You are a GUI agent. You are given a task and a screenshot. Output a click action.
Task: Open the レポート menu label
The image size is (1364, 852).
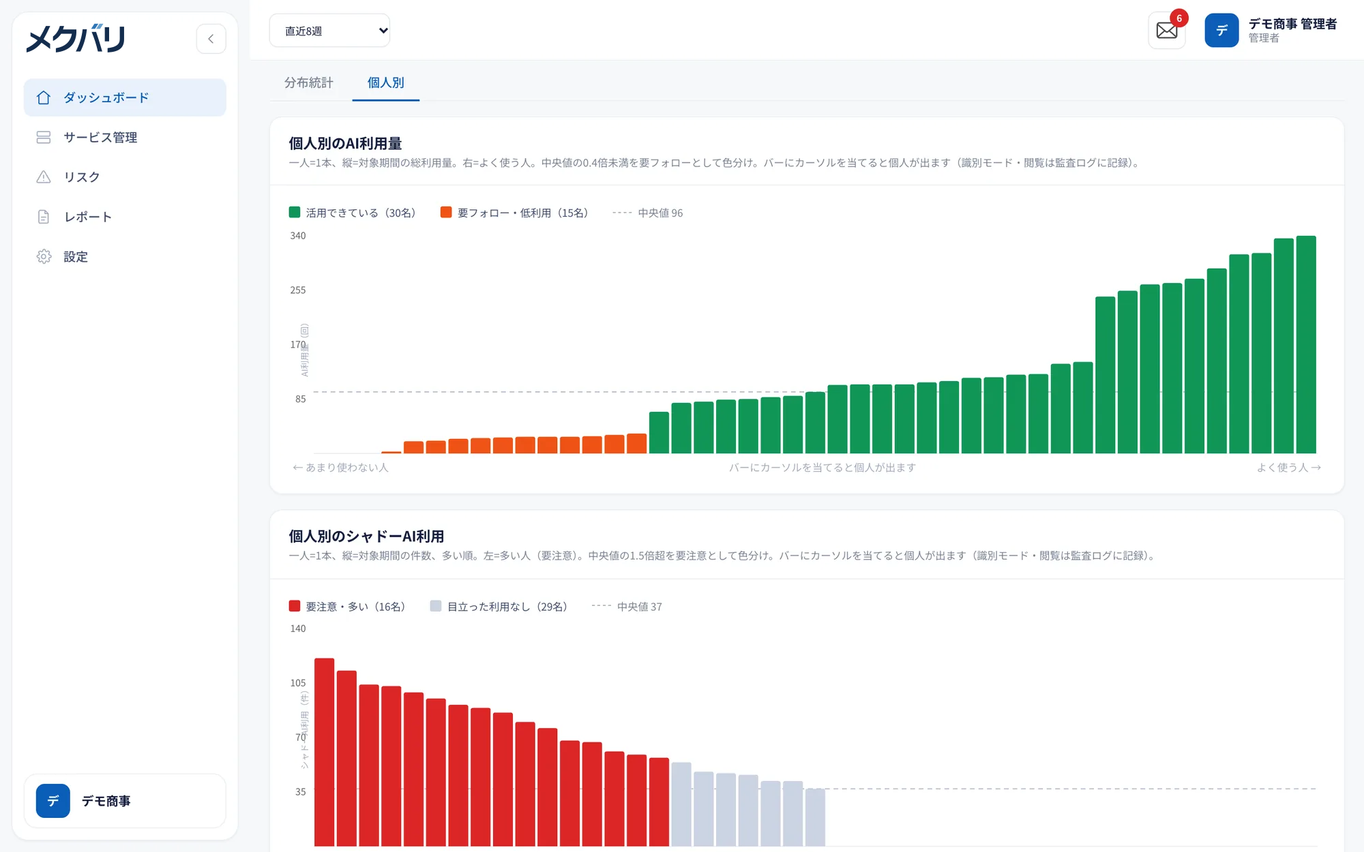point(88,217)
